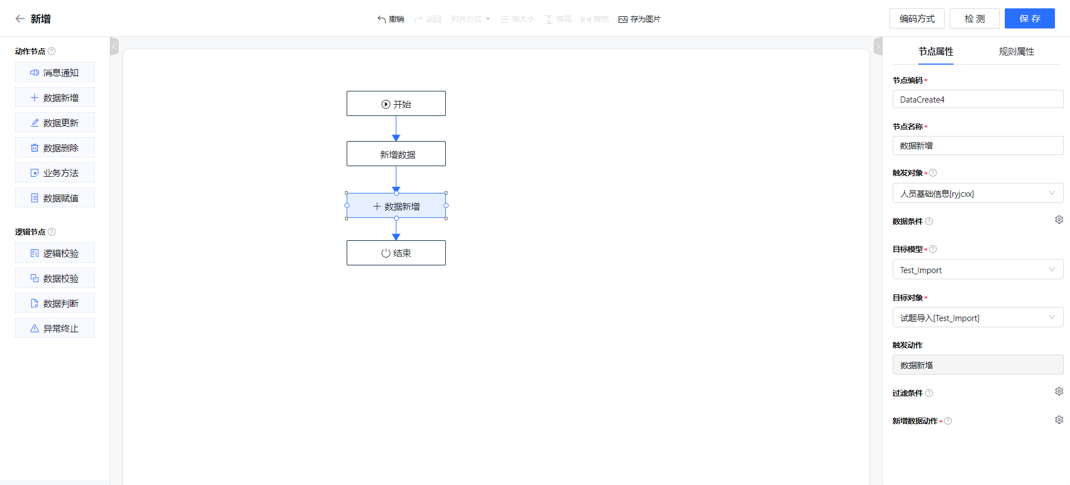The width and height of the screenshot is (1070, 485).
Task: Click help icon beside 触发对象
Action: [933, 173]
